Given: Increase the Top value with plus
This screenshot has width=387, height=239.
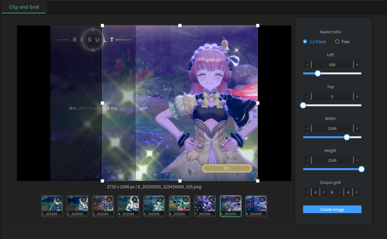Looking at the screenshot, I should [357, 97].
